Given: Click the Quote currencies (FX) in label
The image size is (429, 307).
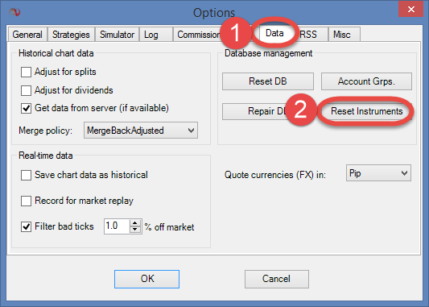Looking at the screenshot, I should pos(275,175).
